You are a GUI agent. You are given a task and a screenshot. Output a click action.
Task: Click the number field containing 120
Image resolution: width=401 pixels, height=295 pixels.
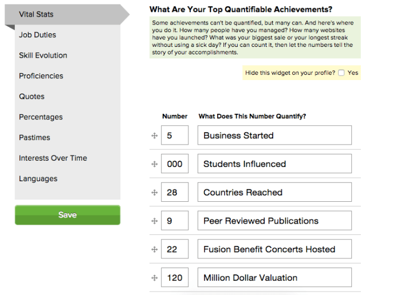tap(175, 278)
